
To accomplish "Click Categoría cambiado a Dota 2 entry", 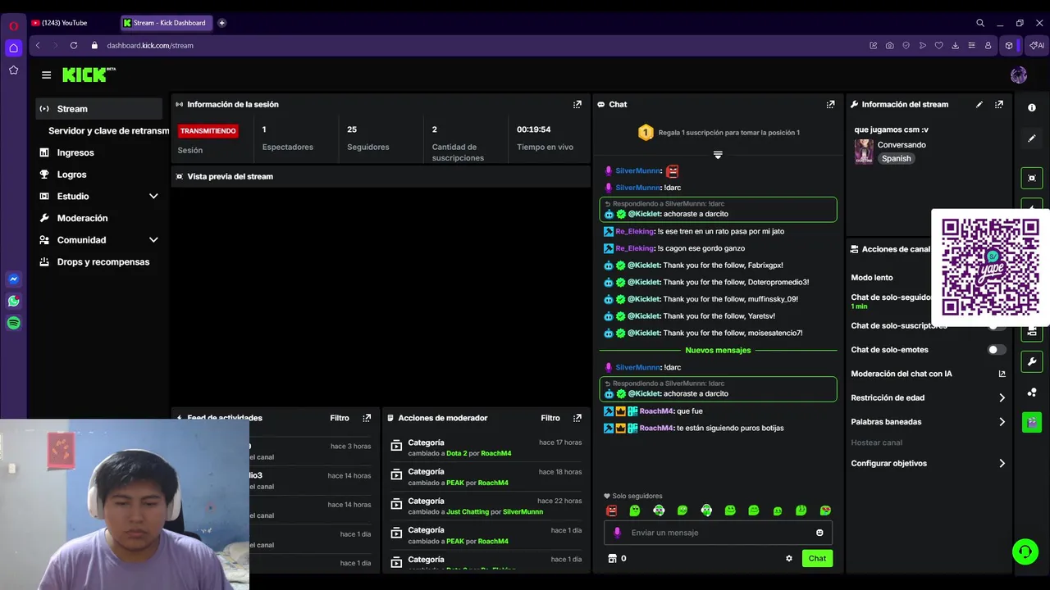I will click(x=486, y=447).
